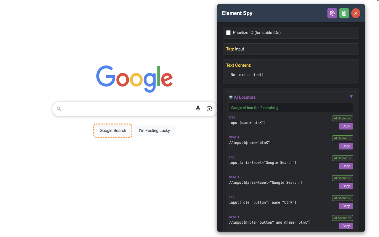Click the AI Score: 80 badge
Screen dimensions: 379x237
[x=343, y=158]
